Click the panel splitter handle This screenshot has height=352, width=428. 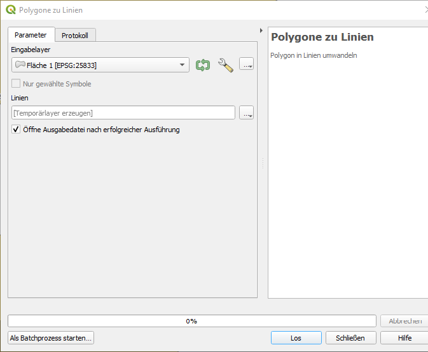tap(262, 163)
